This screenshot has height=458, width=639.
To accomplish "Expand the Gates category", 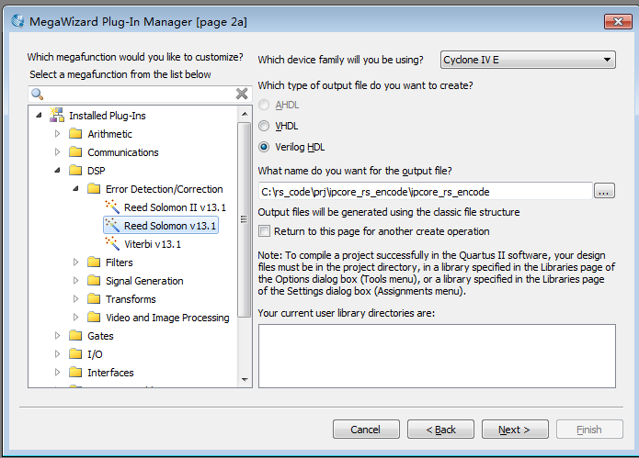I will click(x=57, y=335).
